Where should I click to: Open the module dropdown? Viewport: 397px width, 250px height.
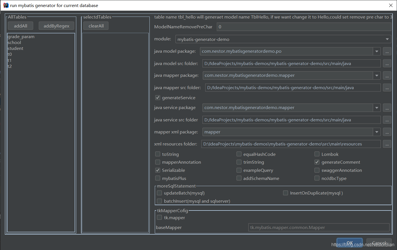283,39
